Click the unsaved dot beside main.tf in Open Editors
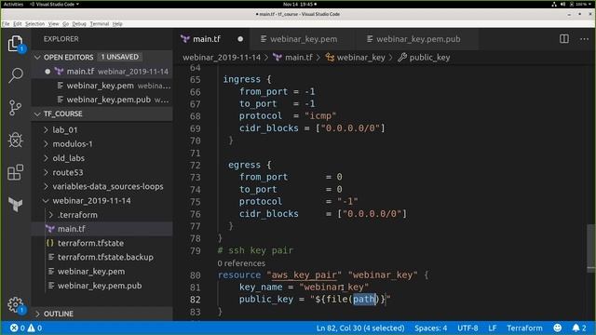The width and height of the screenshot is (596, 335). pyautogui.click(x=47, y=72)
